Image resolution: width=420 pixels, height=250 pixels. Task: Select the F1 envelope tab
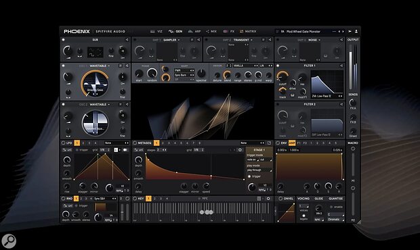tap(299, 143)
